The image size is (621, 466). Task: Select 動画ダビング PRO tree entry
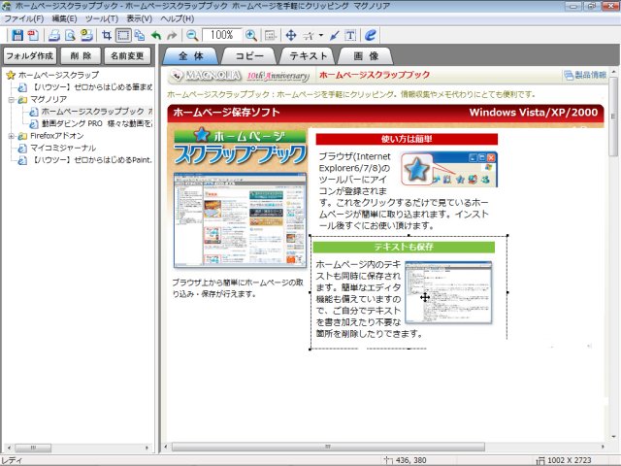pyautogui.click(x=97, y=123)
